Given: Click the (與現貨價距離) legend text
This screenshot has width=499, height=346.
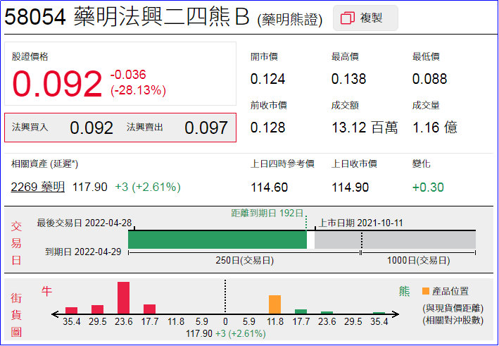Looking at the screenshot, I should (x=453, y=309).
